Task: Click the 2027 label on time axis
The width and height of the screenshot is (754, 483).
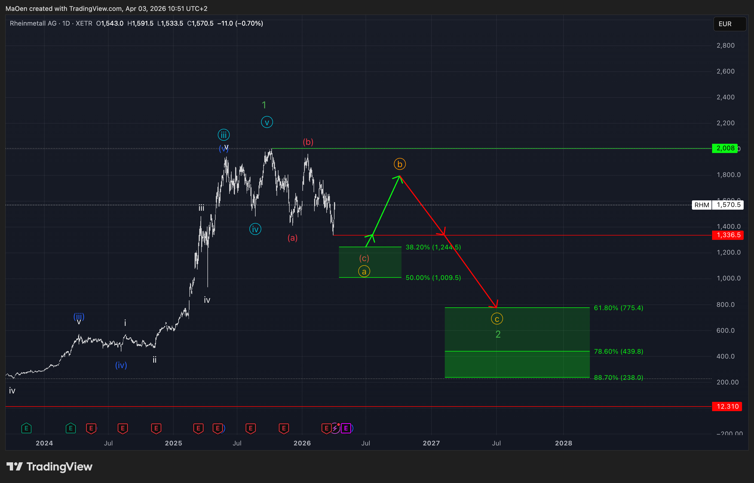Action: coord(431,443)
